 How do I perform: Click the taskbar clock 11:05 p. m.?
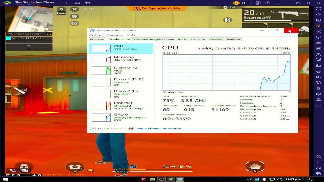[x=294, y=179]
